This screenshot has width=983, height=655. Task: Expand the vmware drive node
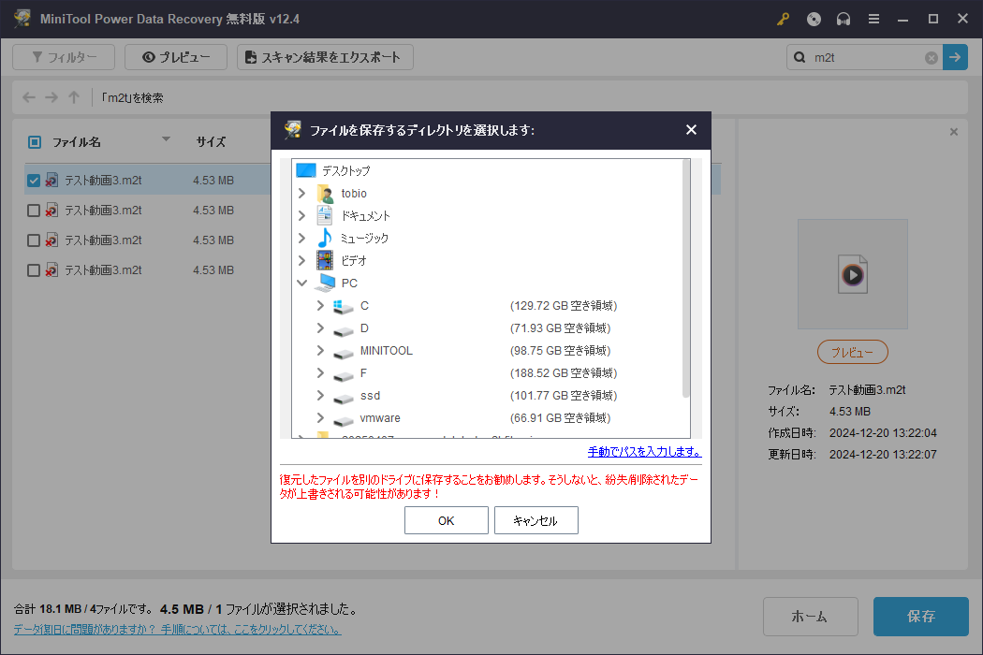coord(320,418)
